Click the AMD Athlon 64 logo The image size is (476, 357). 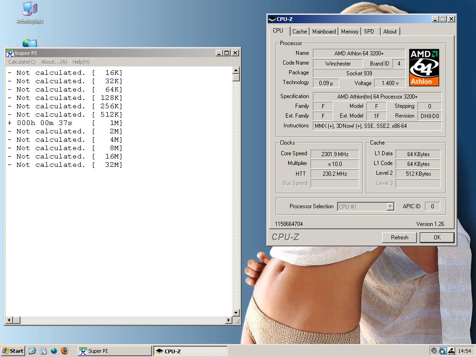(x=424, y=68)
